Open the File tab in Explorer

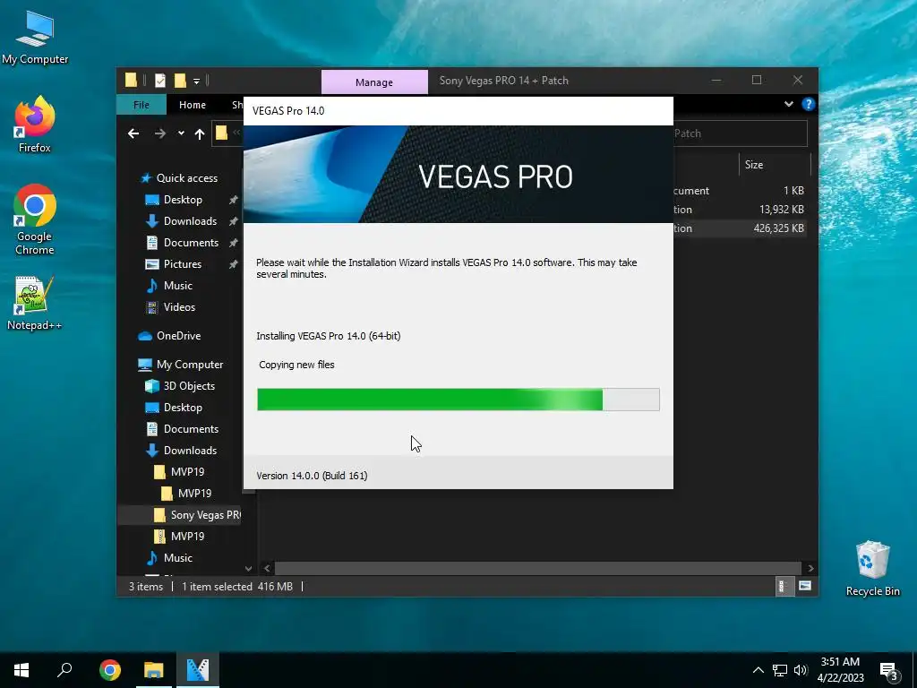click(141, 105)
